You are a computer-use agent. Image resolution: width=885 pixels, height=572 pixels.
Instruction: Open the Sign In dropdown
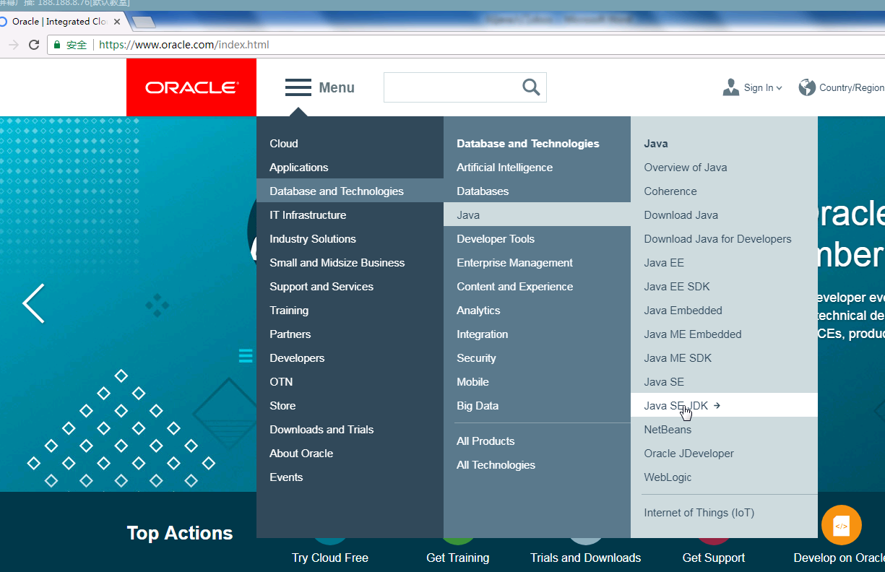[763, 87]
